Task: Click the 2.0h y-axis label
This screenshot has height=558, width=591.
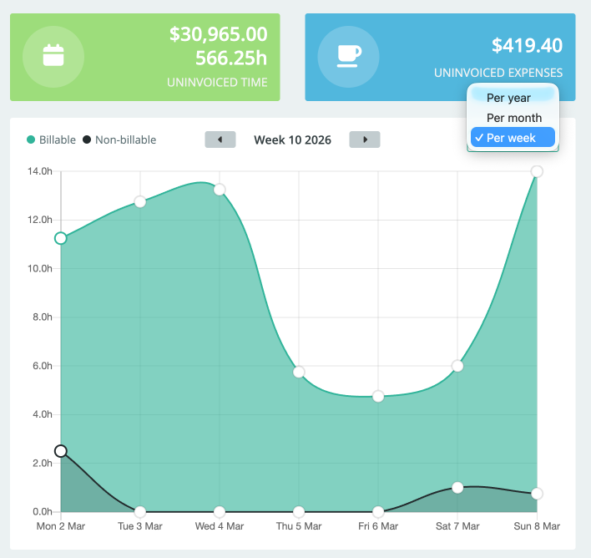Action: click(x=43, y=463)
